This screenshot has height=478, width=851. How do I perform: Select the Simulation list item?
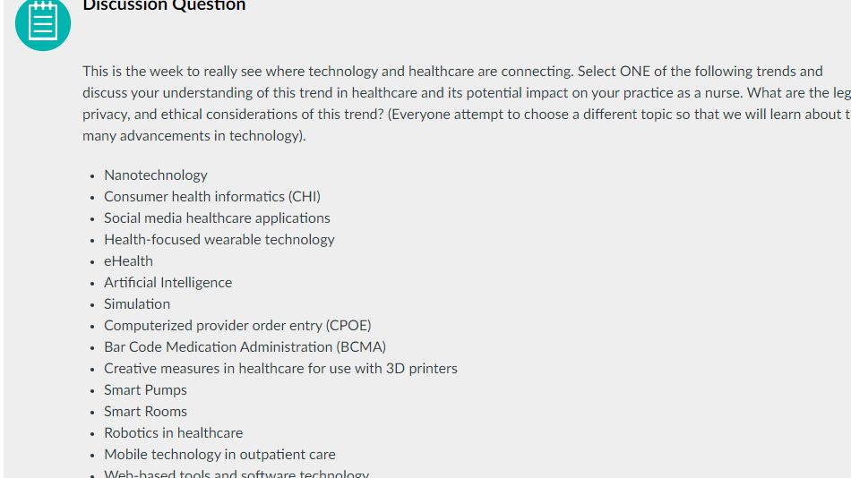(x=137, y=303)
